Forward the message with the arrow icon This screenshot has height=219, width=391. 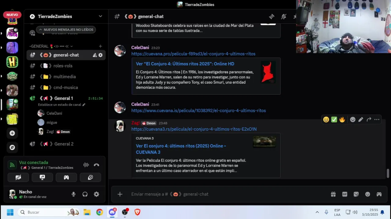click(x=369, y=120)
